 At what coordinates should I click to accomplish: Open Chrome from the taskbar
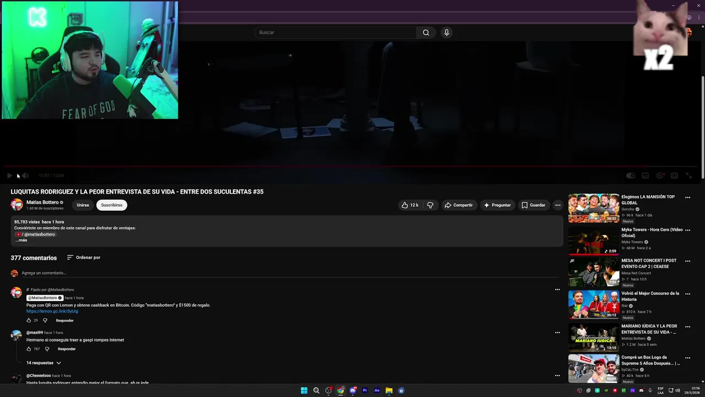(x=341, y=390)
